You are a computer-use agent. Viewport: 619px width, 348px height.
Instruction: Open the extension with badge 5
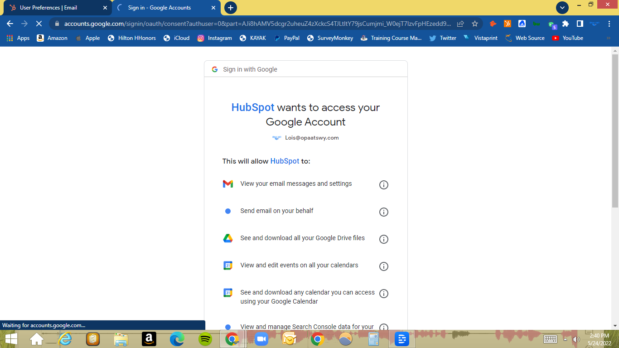click(551, 24)
